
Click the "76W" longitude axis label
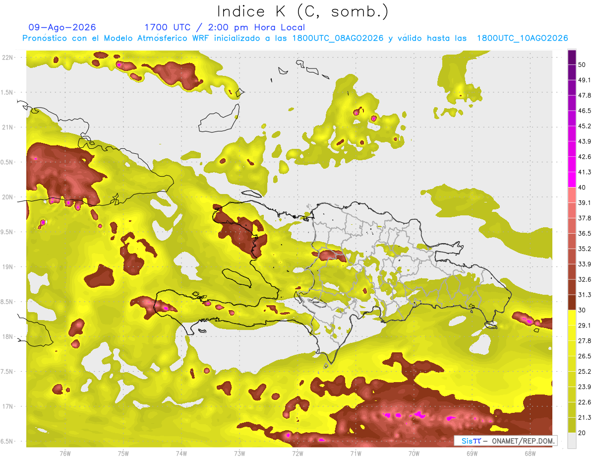coord(65,453)
